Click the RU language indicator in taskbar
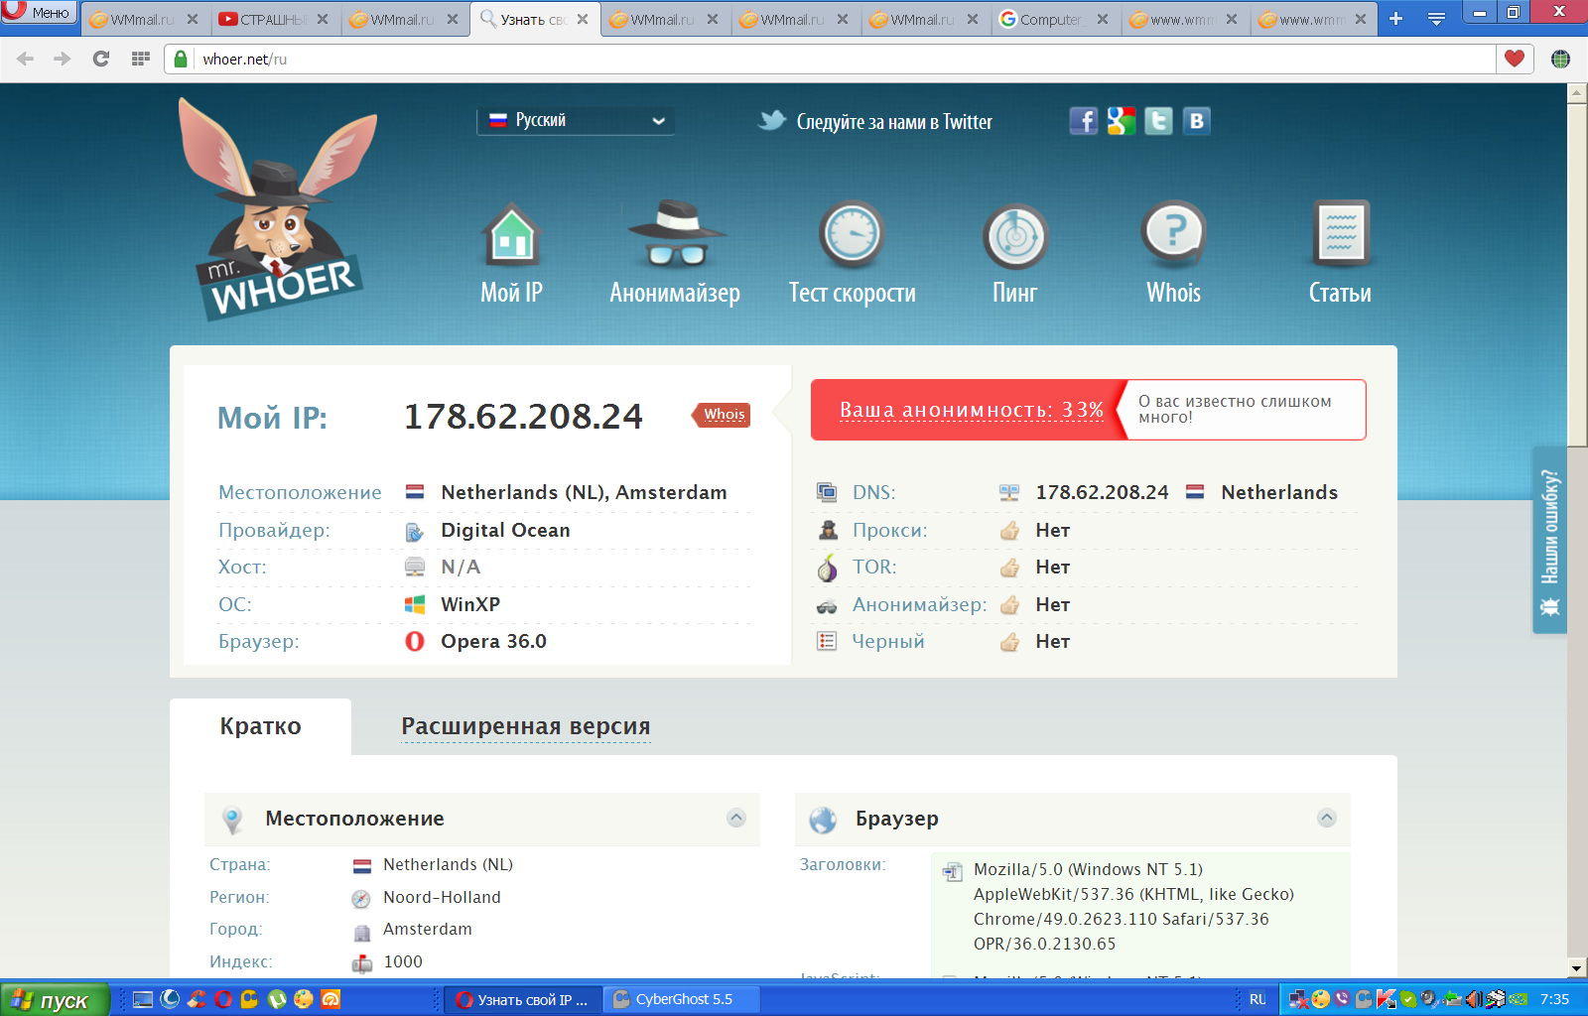 point(1257,999)
